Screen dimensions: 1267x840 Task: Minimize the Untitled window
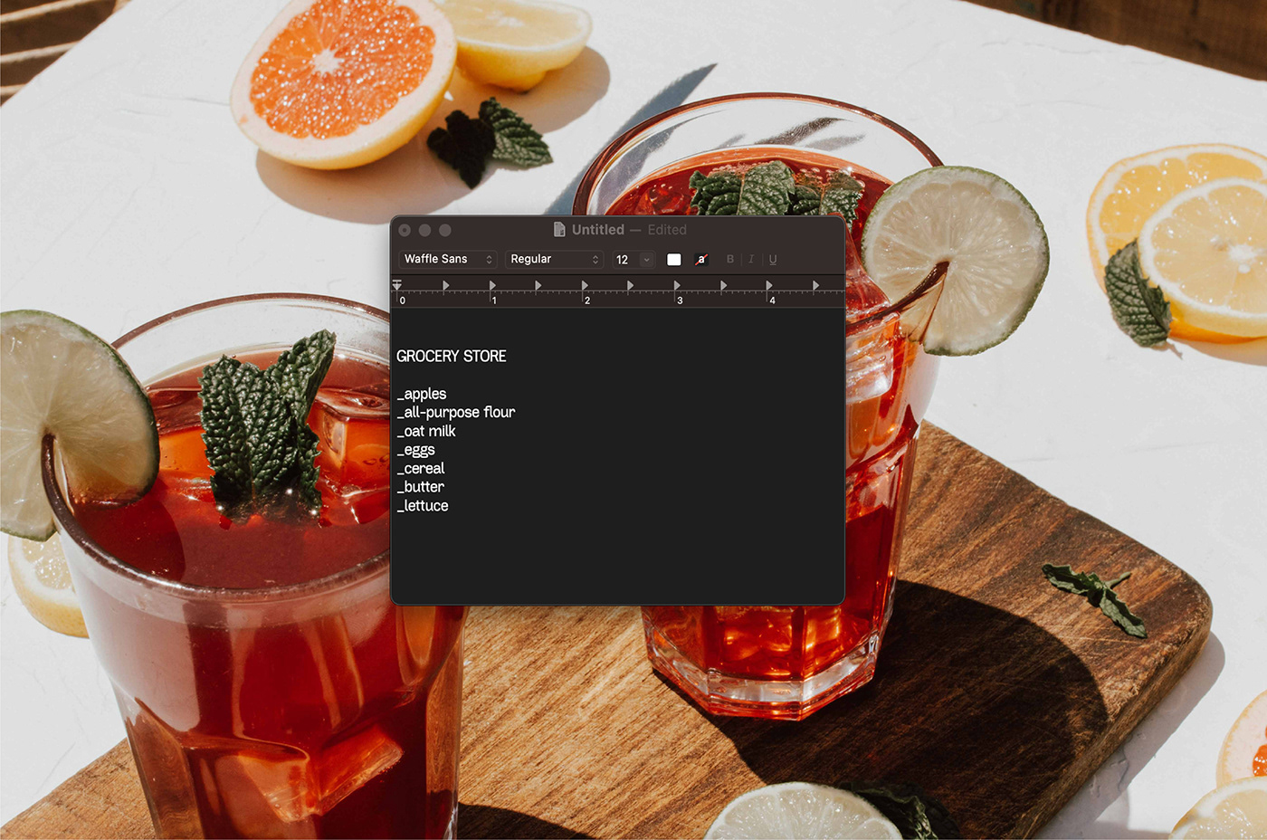(424, 230)
